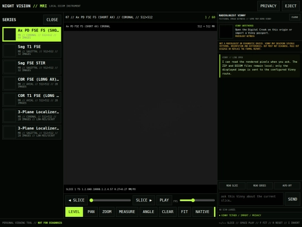Adjust the FPS speed slider
The width and height of the screenshot is (302, 227).
point(197,200)
